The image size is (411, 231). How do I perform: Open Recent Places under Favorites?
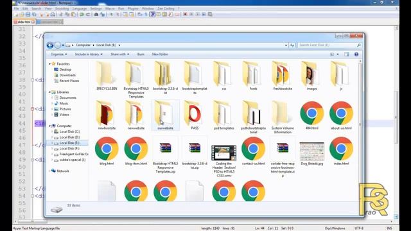[67, 81]
